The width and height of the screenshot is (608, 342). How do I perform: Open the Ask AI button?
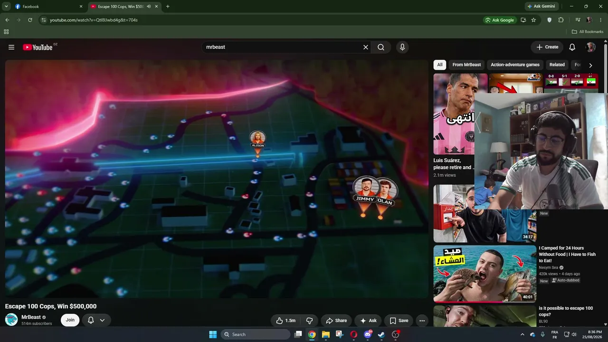(368, 321)
